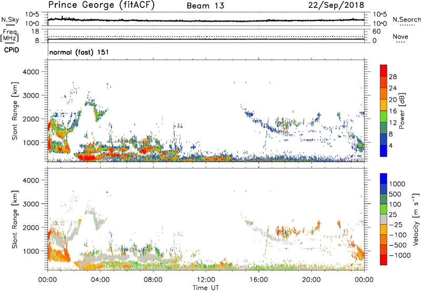Click the solid line sample under N.Sky
This screenshot has width=421, height=291.
pyautogui.click(x=10, y=25)
